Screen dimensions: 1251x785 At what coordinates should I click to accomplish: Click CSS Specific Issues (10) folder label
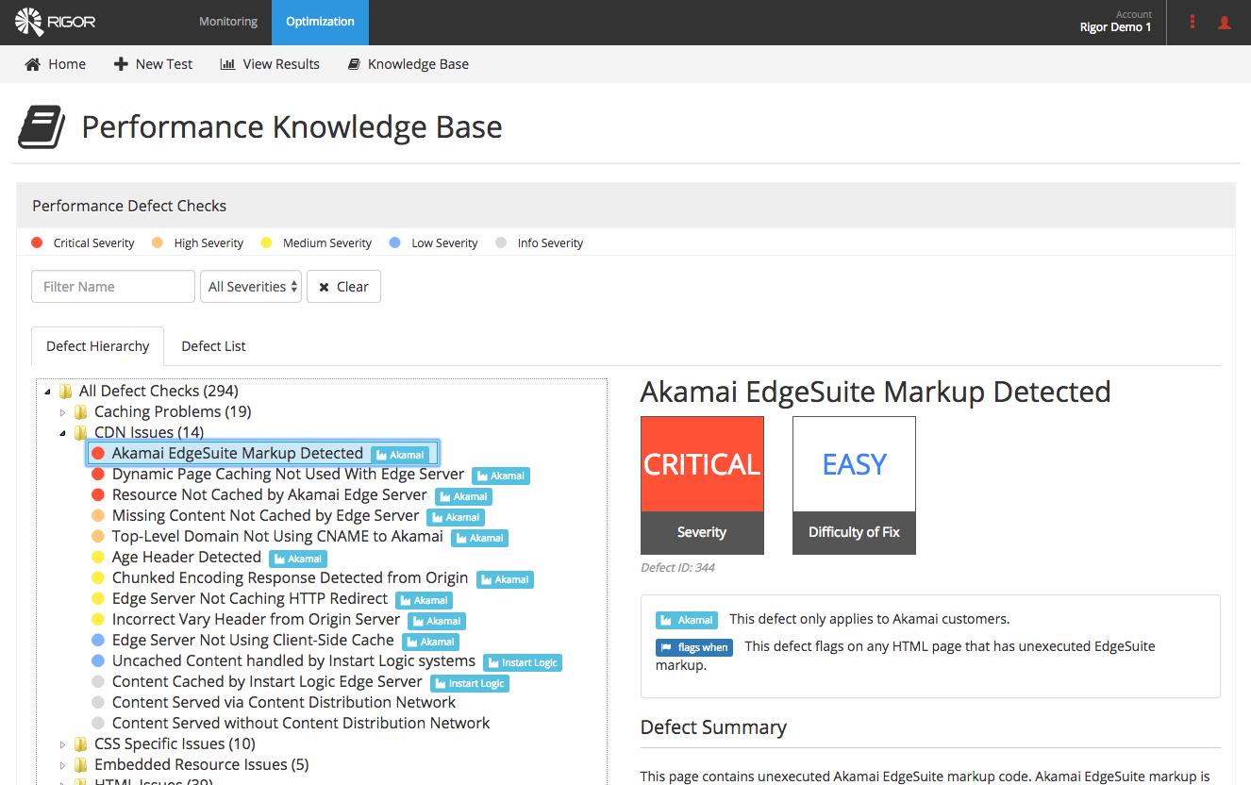point(175,743)
